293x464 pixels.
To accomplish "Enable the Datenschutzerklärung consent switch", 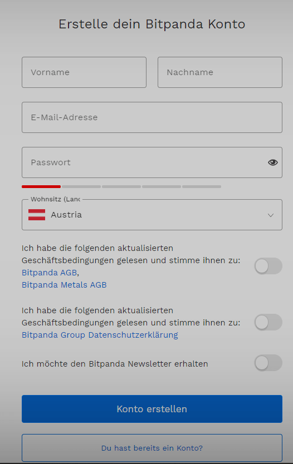I will coord(268,322).
